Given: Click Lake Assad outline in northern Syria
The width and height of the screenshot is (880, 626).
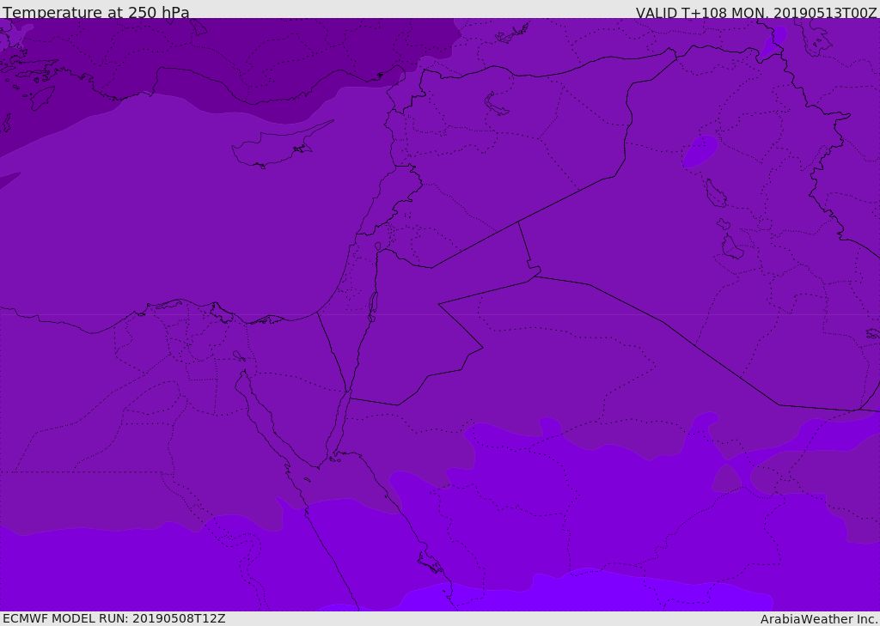Looking at the screenshot, I should click(495, 105).
